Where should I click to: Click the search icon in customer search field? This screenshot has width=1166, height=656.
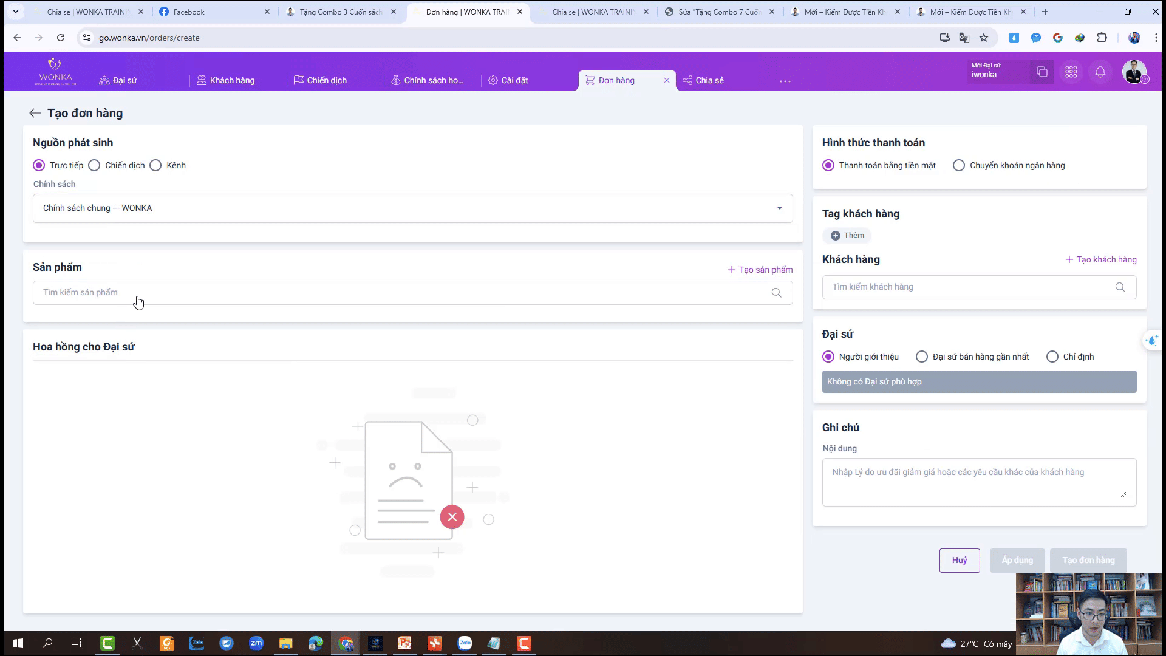pyautogui.click(x=1120, y=287)
